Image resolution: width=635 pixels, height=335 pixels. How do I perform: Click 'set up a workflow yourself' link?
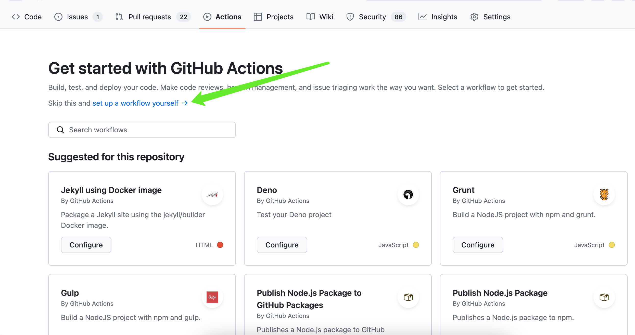pos(135,103)
